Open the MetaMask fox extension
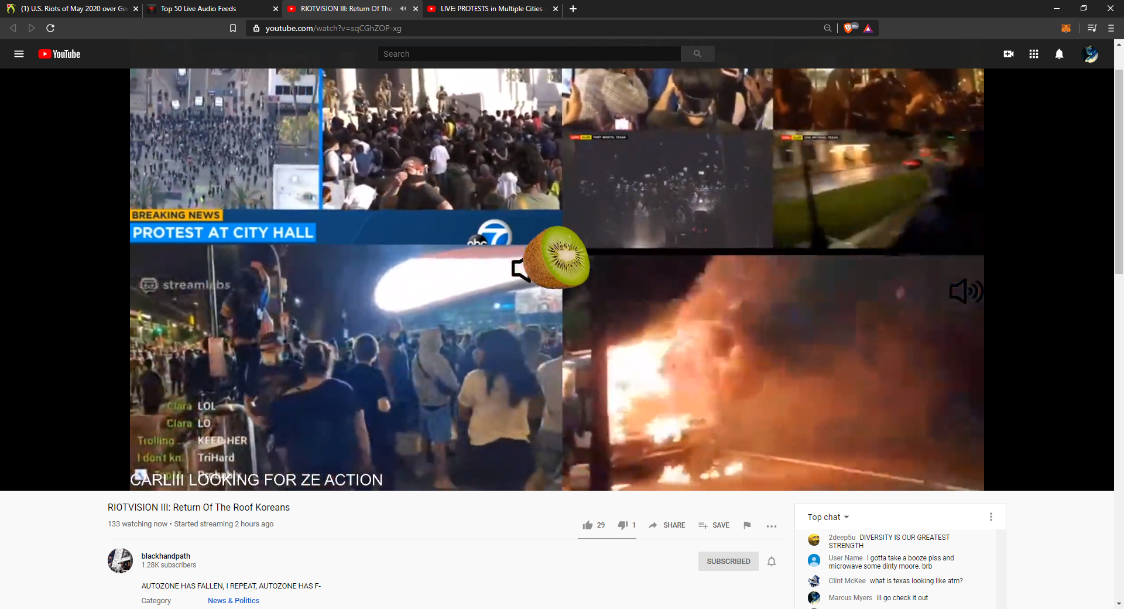 click(1066, 28)
